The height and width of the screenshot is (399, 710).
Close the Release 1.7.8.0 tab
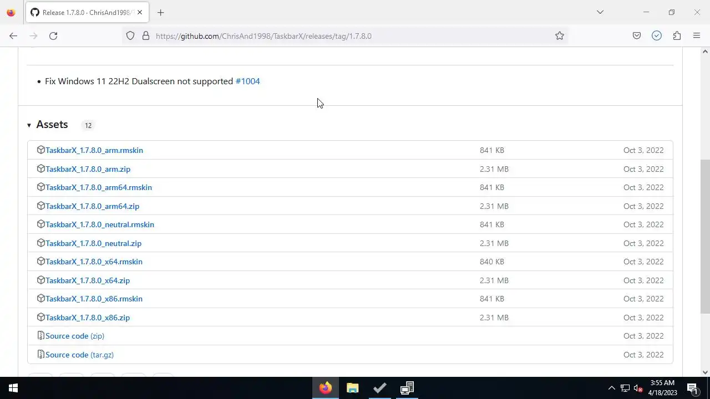140,12
